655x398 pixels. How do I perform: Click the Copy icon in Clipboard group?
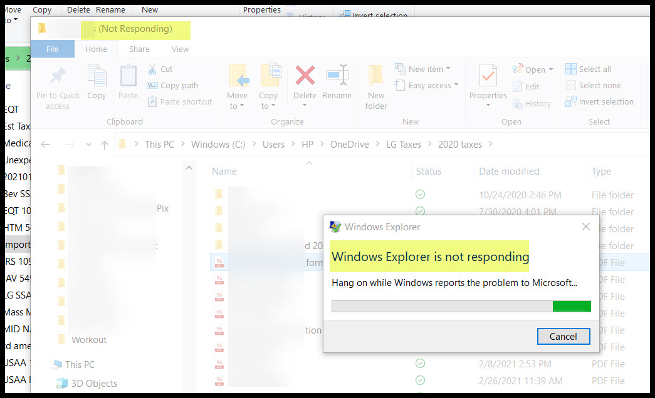[x=97, y=76]
